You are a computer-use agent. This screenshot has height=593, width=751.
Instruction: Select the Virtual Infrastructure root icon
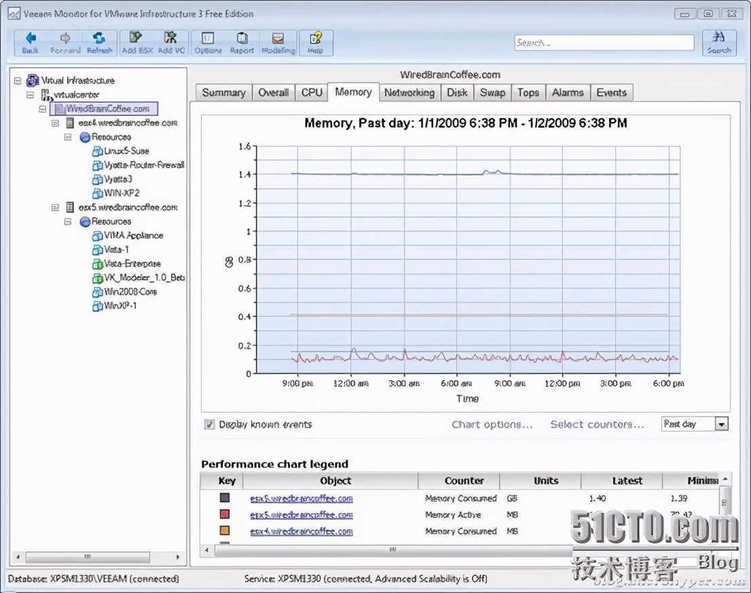click(x=33, y=81)
